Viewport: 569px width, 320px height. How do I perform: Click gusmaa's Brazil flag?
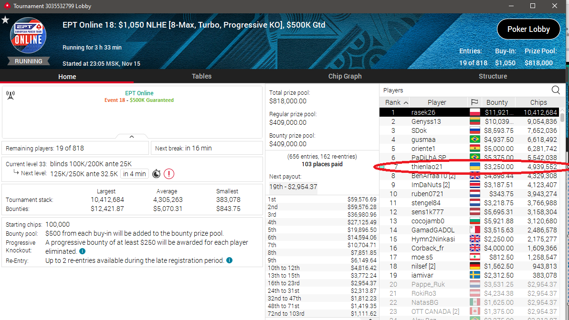(474, 140)
